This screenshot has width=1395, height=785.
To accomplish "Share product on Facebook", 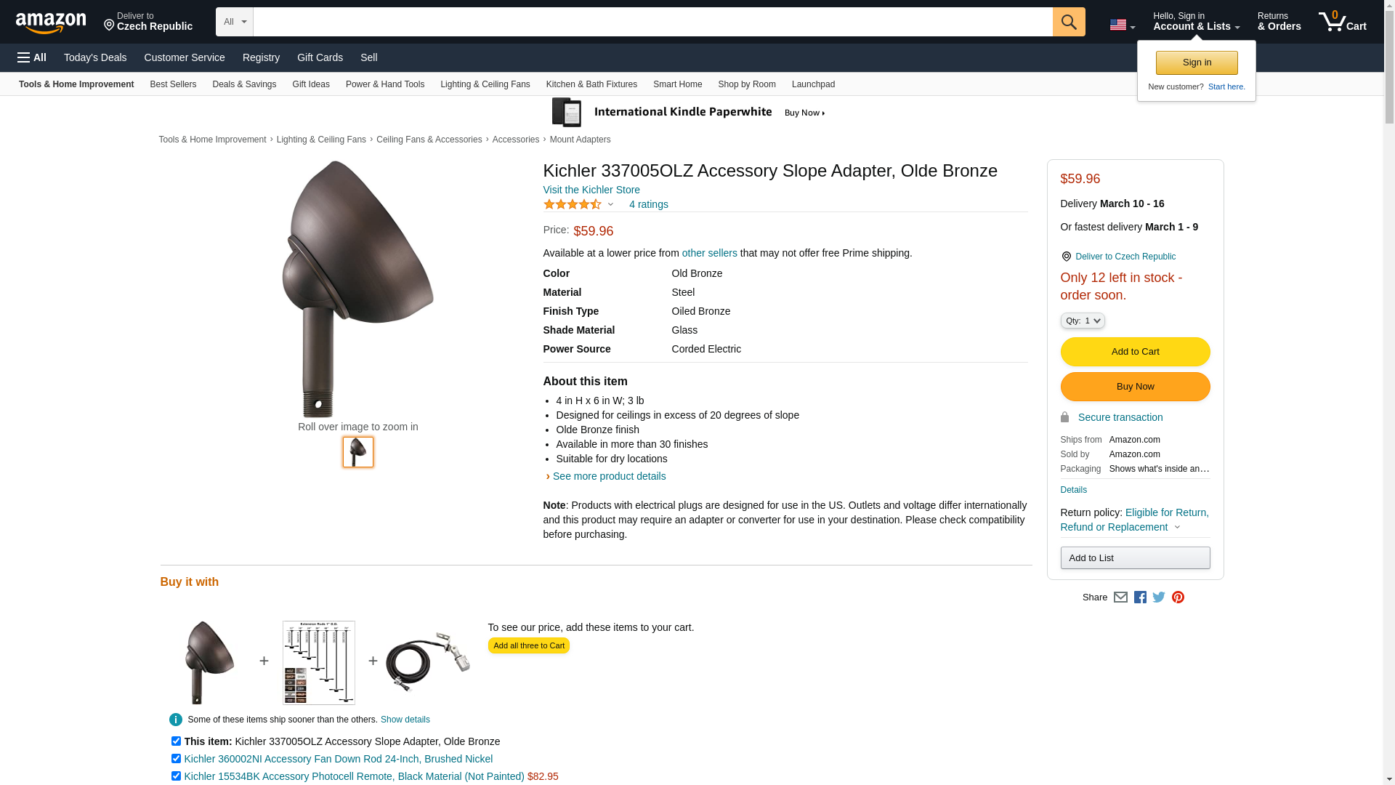I will [x=1140, y=597].
